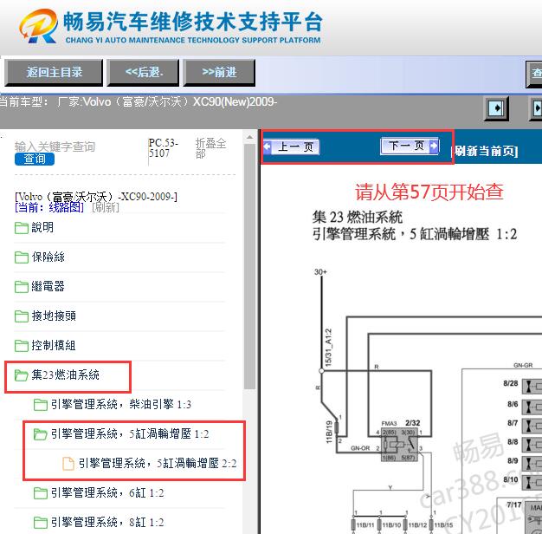
Task: Open the 保險絲 folder icon
Action: [x=22, y=257]
